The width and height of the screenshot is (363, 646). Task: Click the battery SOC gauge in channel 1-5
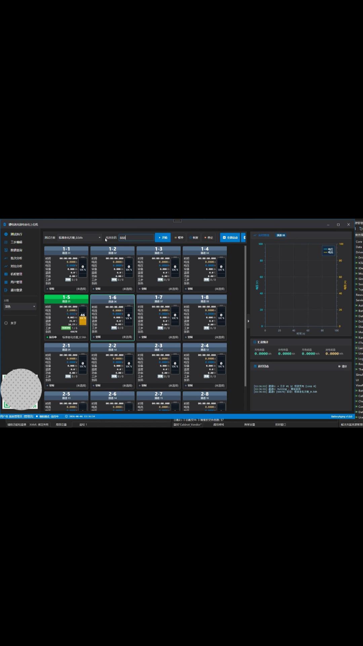(83, 316)
